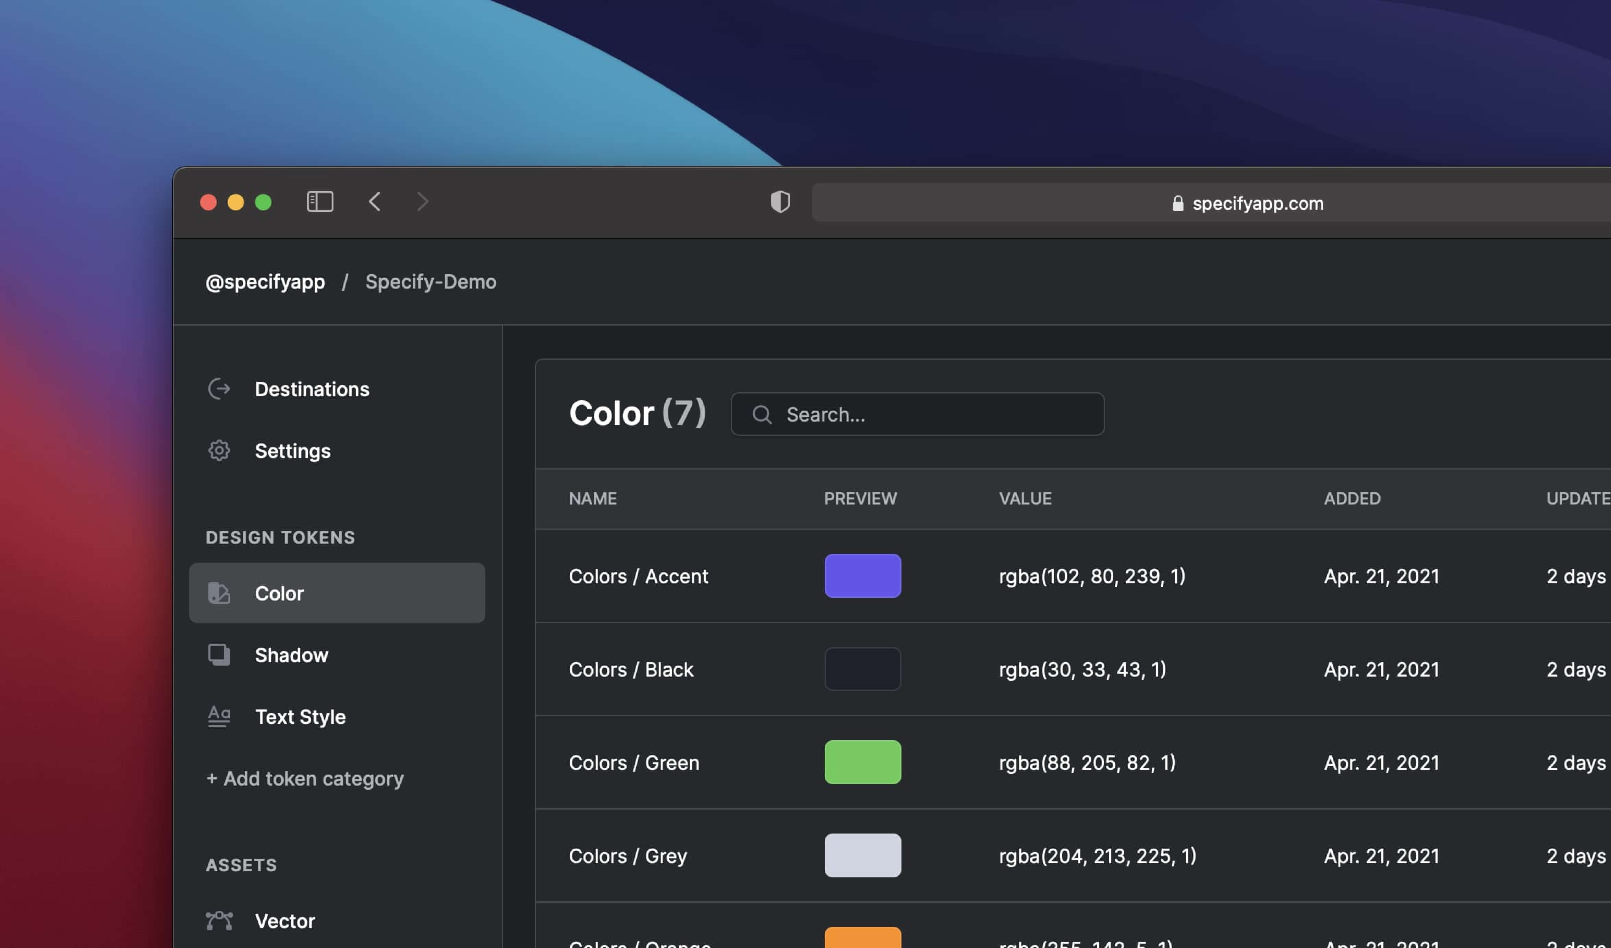Click the back navigation arrow
Viewport: 1611px width, 948px height.
375,202
